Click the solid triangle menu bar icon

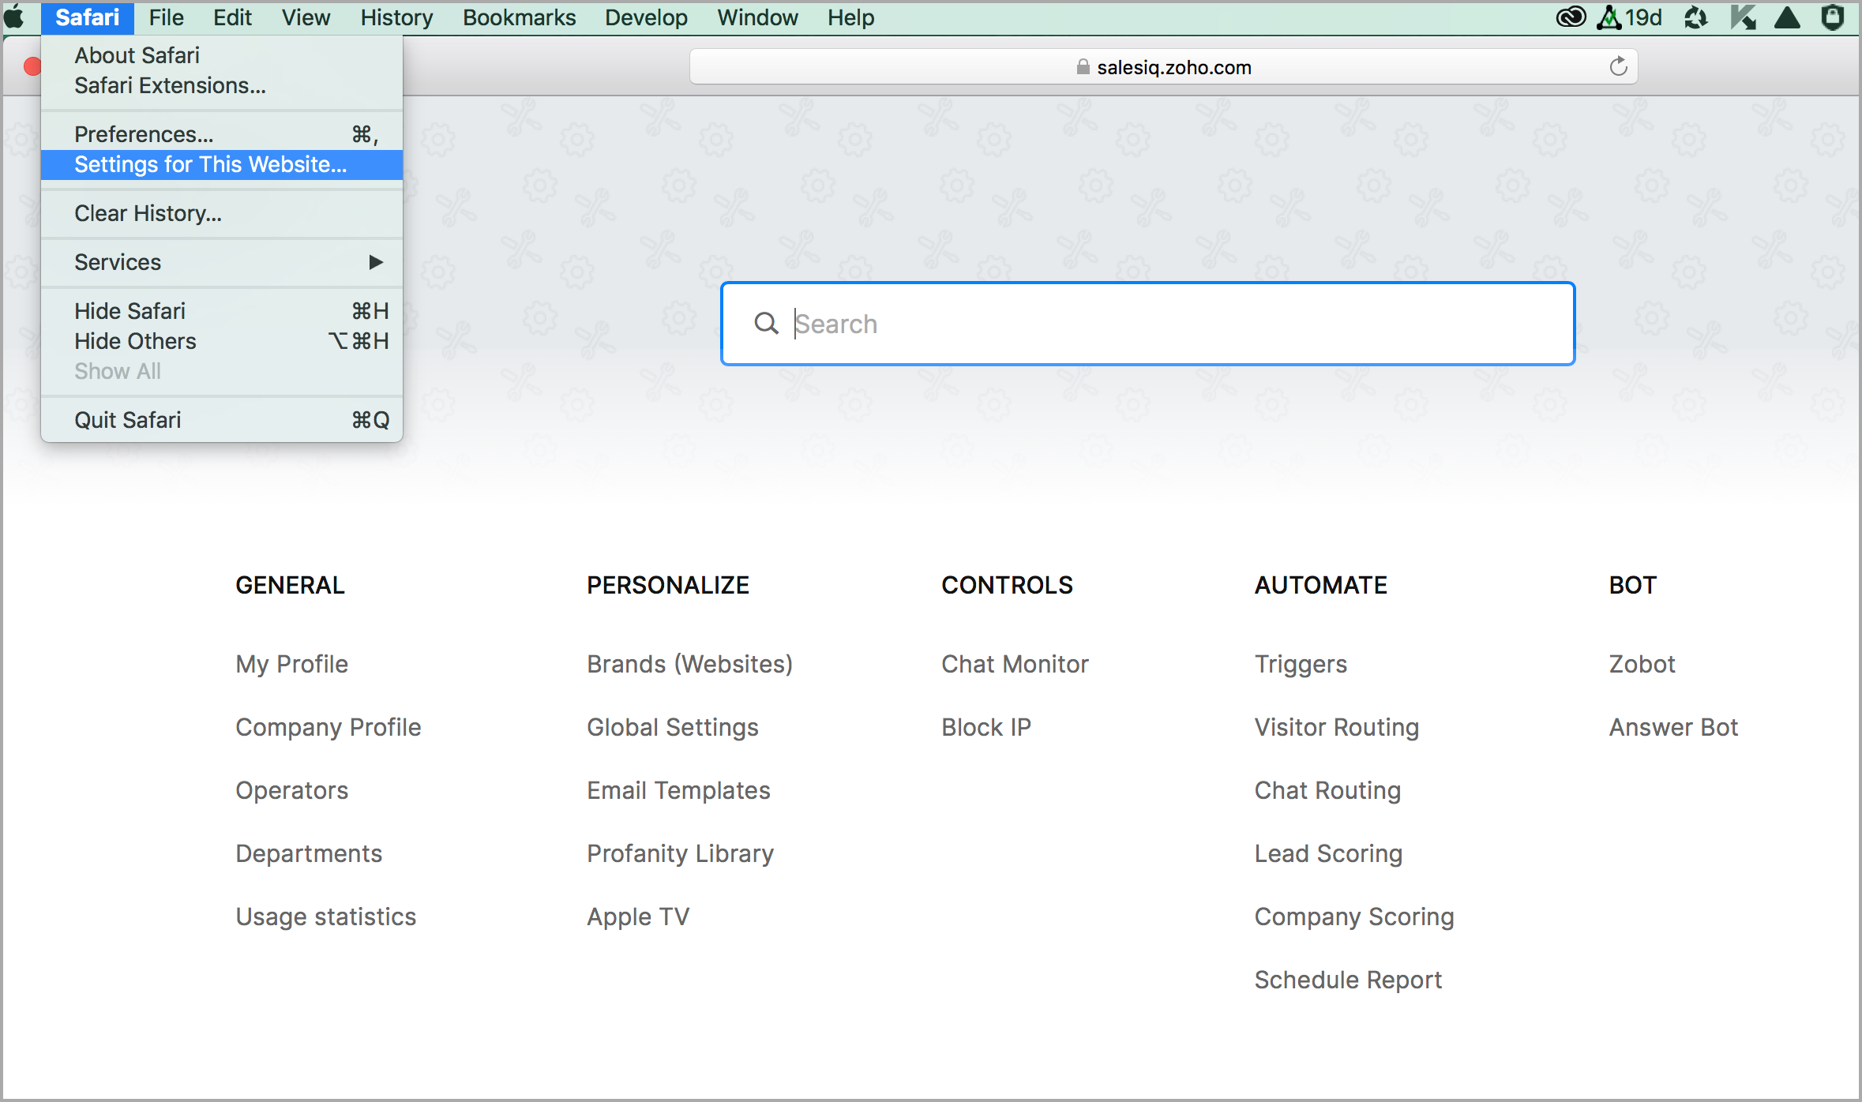pos(1788,17)
